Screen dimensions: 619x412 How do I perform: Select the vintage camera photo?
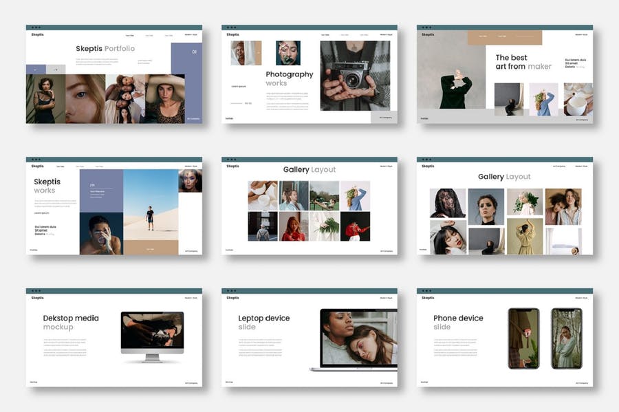pyautogui.click(x=355, y=76)
